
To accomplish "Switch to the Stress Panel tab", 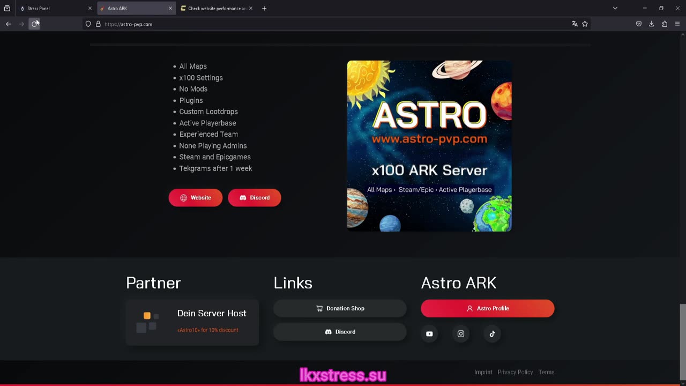I will pyautogui.click(x=55, y=9).
